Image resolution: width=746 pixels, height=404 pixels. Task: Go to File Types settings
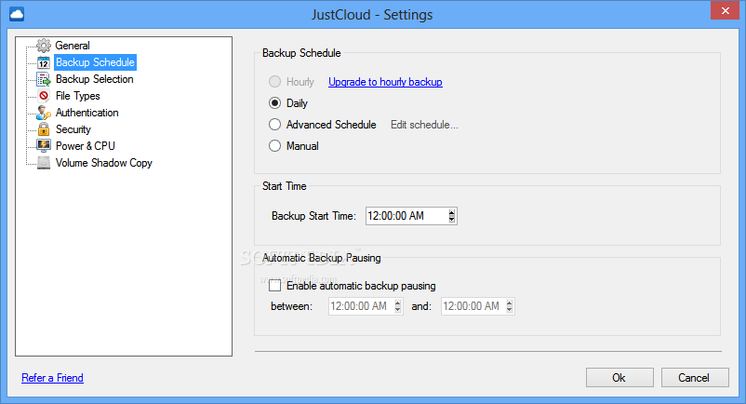(77, 96)
